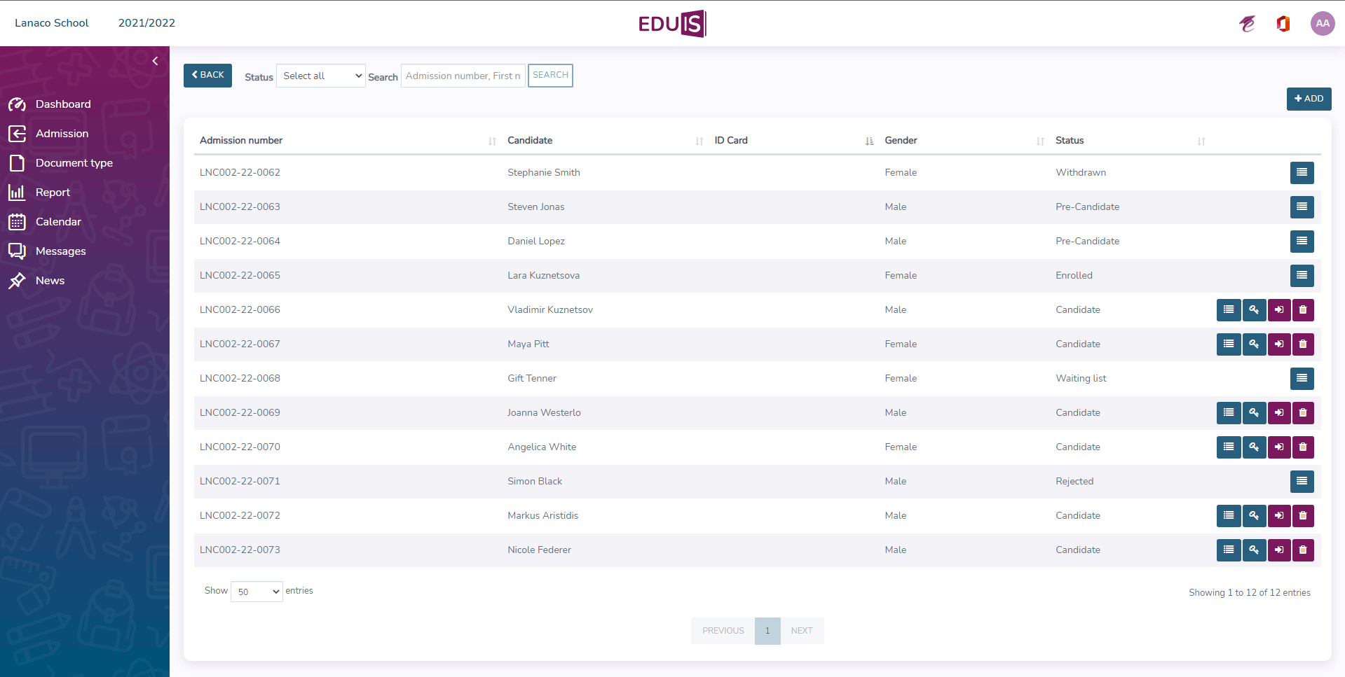Sort table by Gender column
Viewport: 1345px width, 677px height.
(901, 141)
